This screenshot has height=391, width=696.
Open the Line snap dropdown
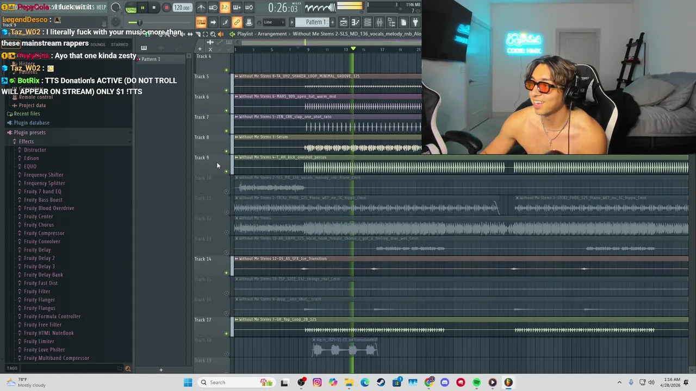point(275,22)
